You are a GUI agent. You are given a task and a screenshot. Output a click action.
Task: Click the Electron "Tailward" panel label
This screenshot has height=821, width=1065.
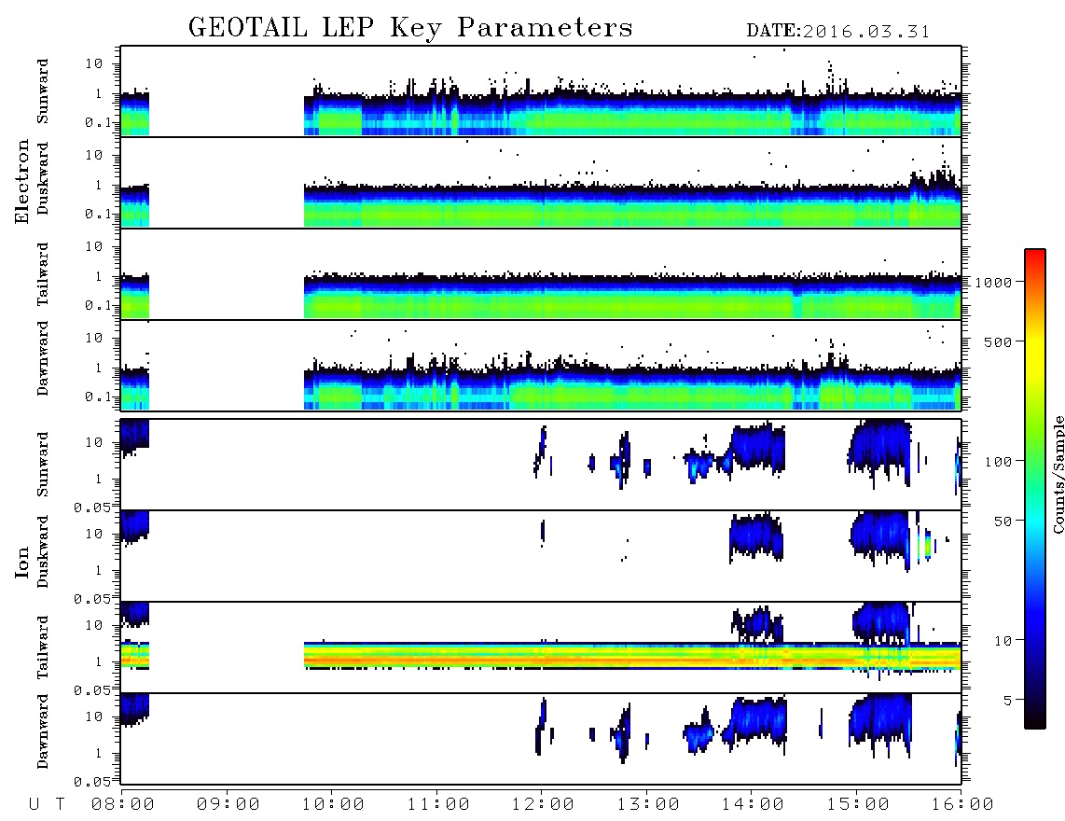point(43,274)
